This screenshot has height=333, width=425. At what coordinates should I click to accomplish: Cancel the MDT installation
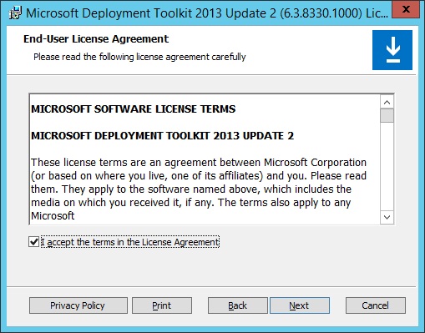coord(376,305)
